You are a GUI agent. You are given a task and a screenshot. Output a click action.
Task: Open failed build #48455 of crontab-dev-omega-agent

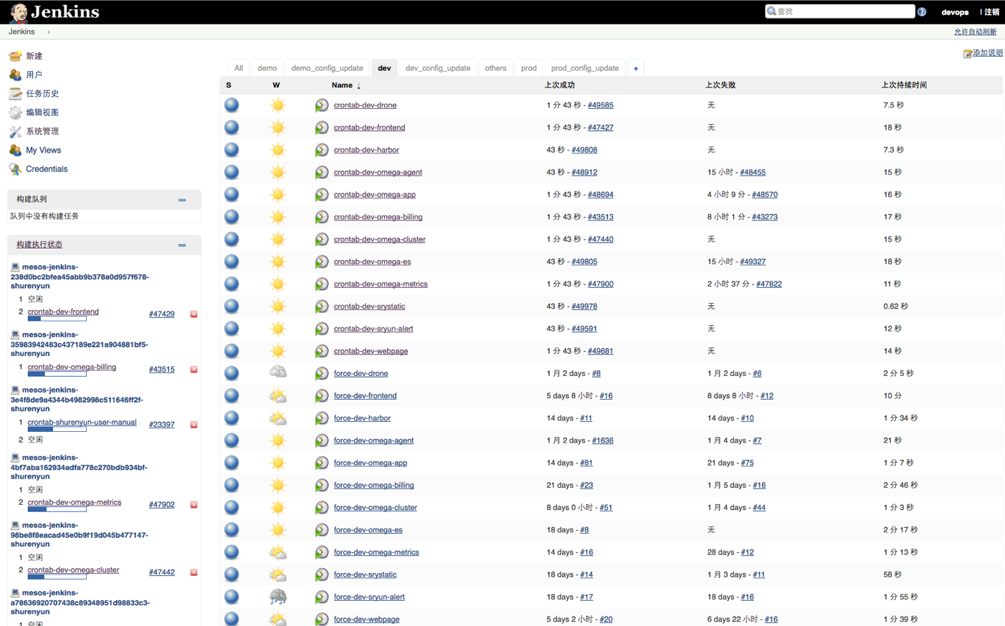click(753, 173)
